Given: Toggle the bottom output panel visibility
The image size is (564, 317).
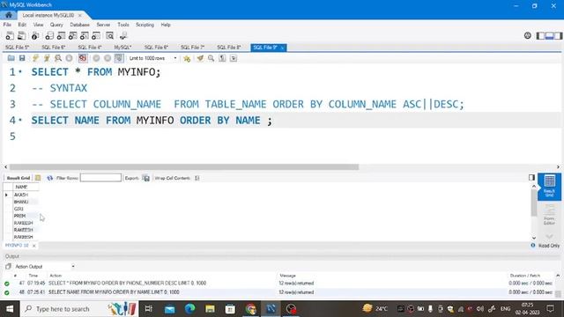Looking at the screenshot, I should point(549,35).
